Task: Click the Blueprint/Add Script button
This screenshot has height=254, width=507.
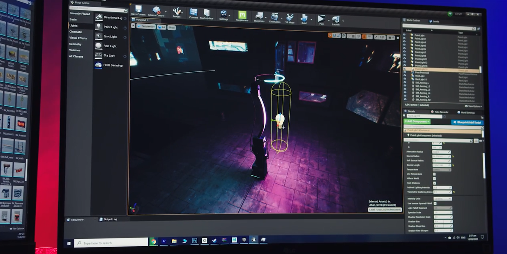Action: pyautogui.click(x=467, y=122)
